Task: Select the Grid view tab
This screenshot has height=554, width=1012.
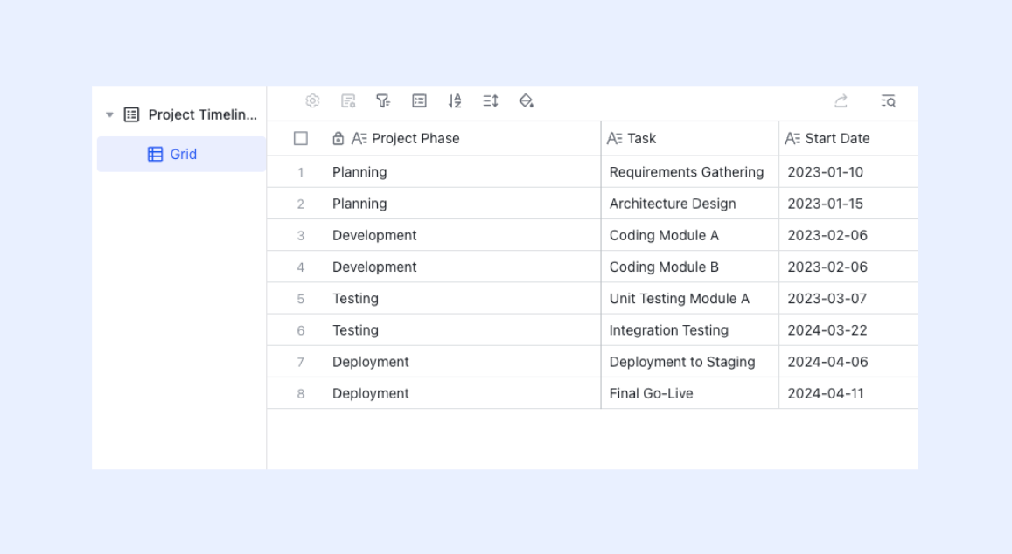Action: [181, 154]
